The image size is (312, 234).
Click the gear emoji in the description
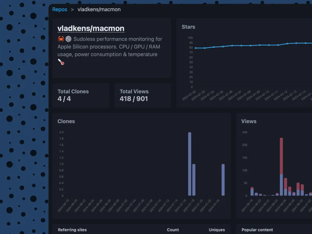click(69, 39)
